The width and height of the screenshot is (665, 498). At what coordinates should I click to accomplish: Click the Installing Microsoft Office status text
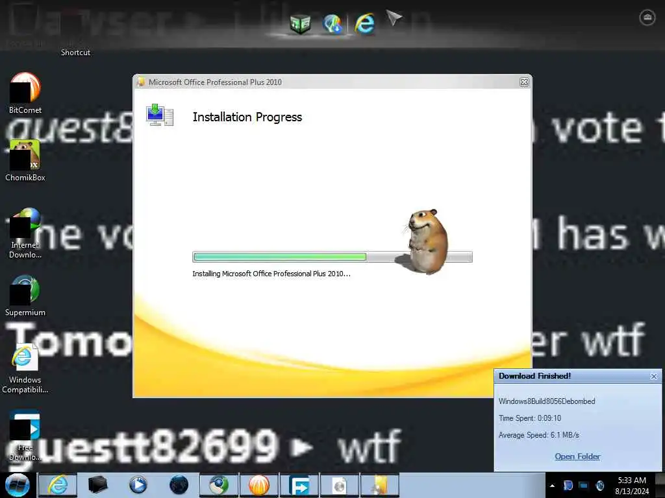pos(271,274)
